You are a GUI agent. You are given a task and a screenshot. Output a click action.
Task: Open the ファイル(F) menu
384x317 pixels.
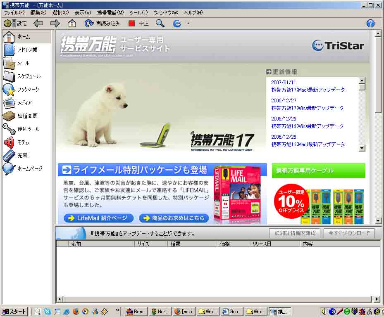[x=14, y=13]
